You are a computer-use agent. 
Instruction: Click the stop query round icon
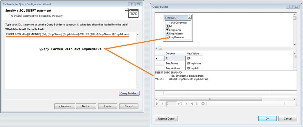coord(203,103)
